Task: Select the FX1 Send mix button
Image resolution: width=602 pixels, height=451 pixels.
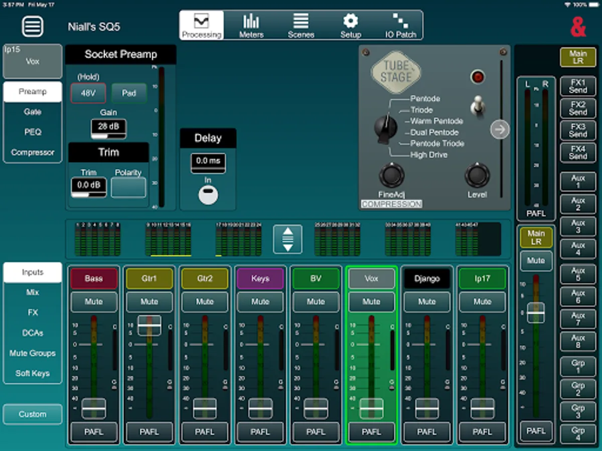Action: 577,86
